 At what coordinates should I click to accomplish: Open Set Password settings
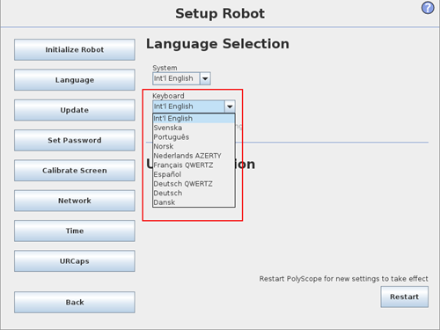tap(75, 141)
